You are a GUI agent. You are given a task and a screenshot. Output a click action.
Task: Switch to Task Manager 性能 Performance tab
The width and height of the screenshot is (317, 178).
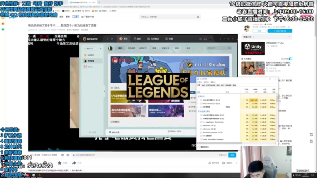(203, 85)
